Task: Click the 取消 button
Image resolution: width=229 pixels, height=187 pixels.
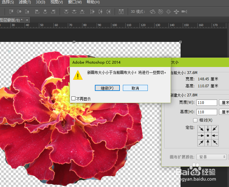Action: pyautogui.click(x=135, y=88)
